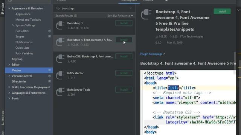
Task: Click the Search Results (5) label
Action: pyautogui.click(x=66, y=16)
